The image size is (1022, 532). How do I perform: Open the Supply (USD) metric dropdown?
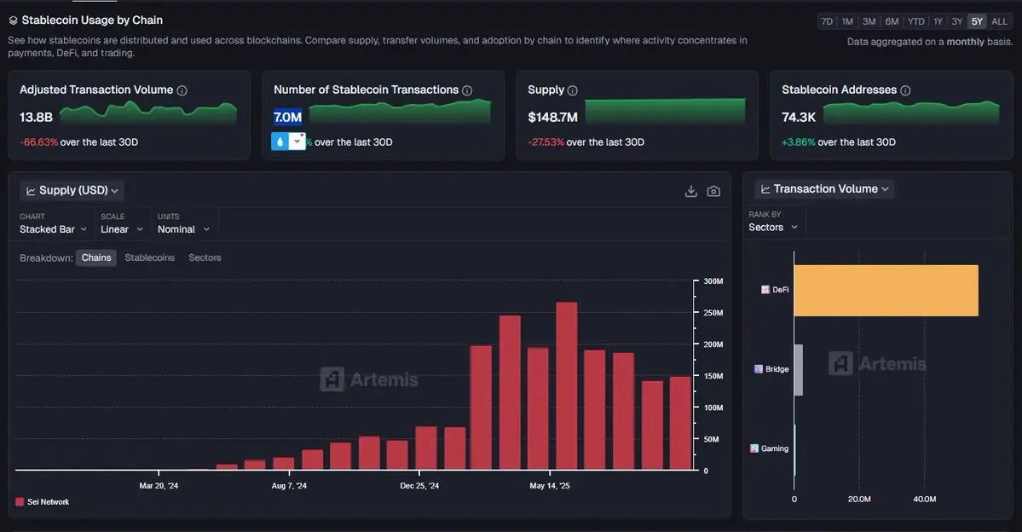click(72, 191)
